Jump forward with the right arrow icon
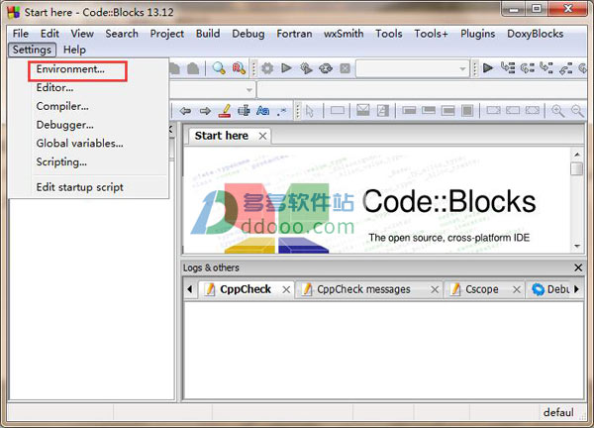Screen dimensions: 594x428 (205, 111)
